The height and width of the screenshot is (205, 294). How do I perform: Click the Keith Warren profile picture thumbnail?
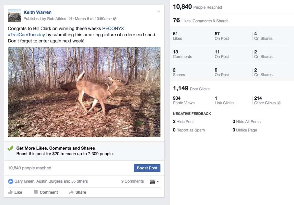(15, 15)
